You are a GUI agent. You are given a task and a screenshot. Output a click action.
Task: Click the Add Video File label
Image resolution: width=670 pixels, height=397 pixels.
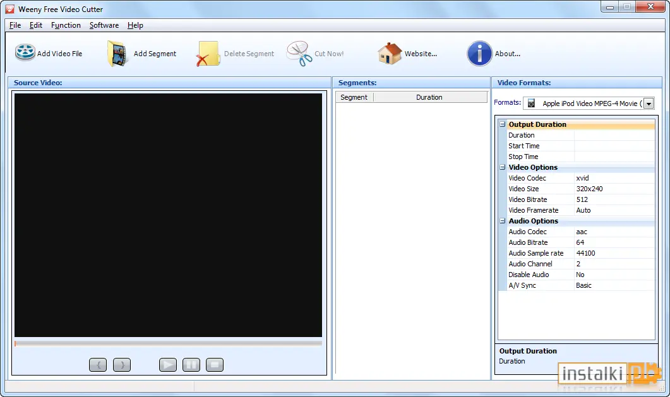coord(59,54)
